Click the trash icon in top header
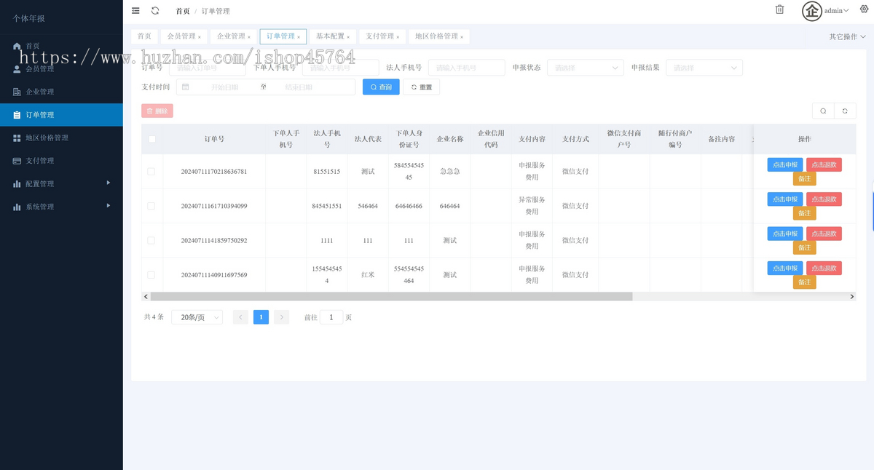Viewport: 874px width, 470px height. [x=779, y=9]
